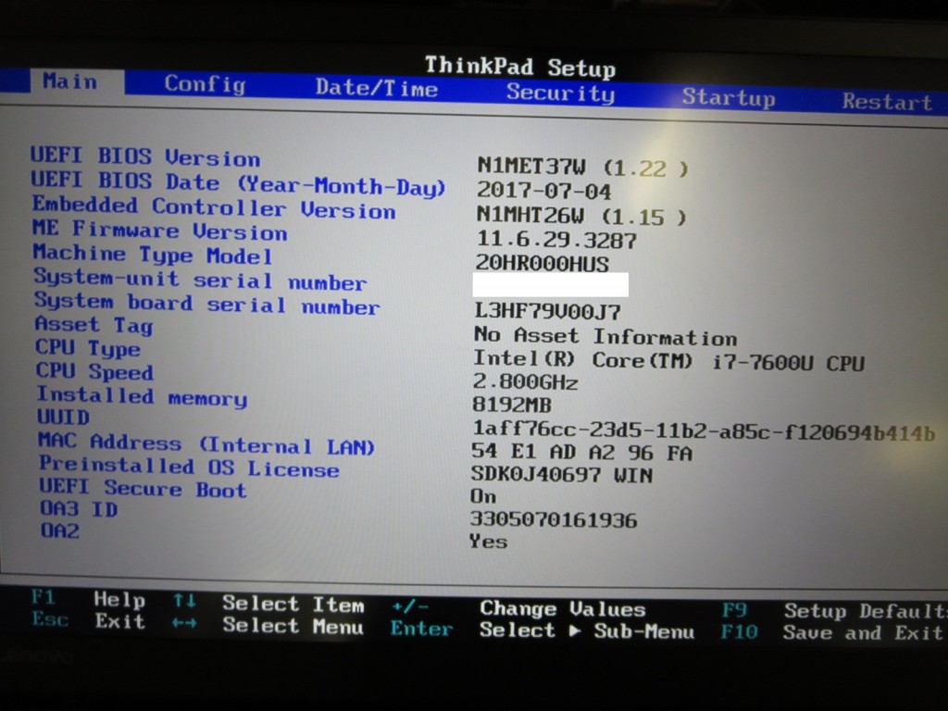
Task: Select the Intel Core i7-7600U CPU value
Action: (x=668, y=361)
